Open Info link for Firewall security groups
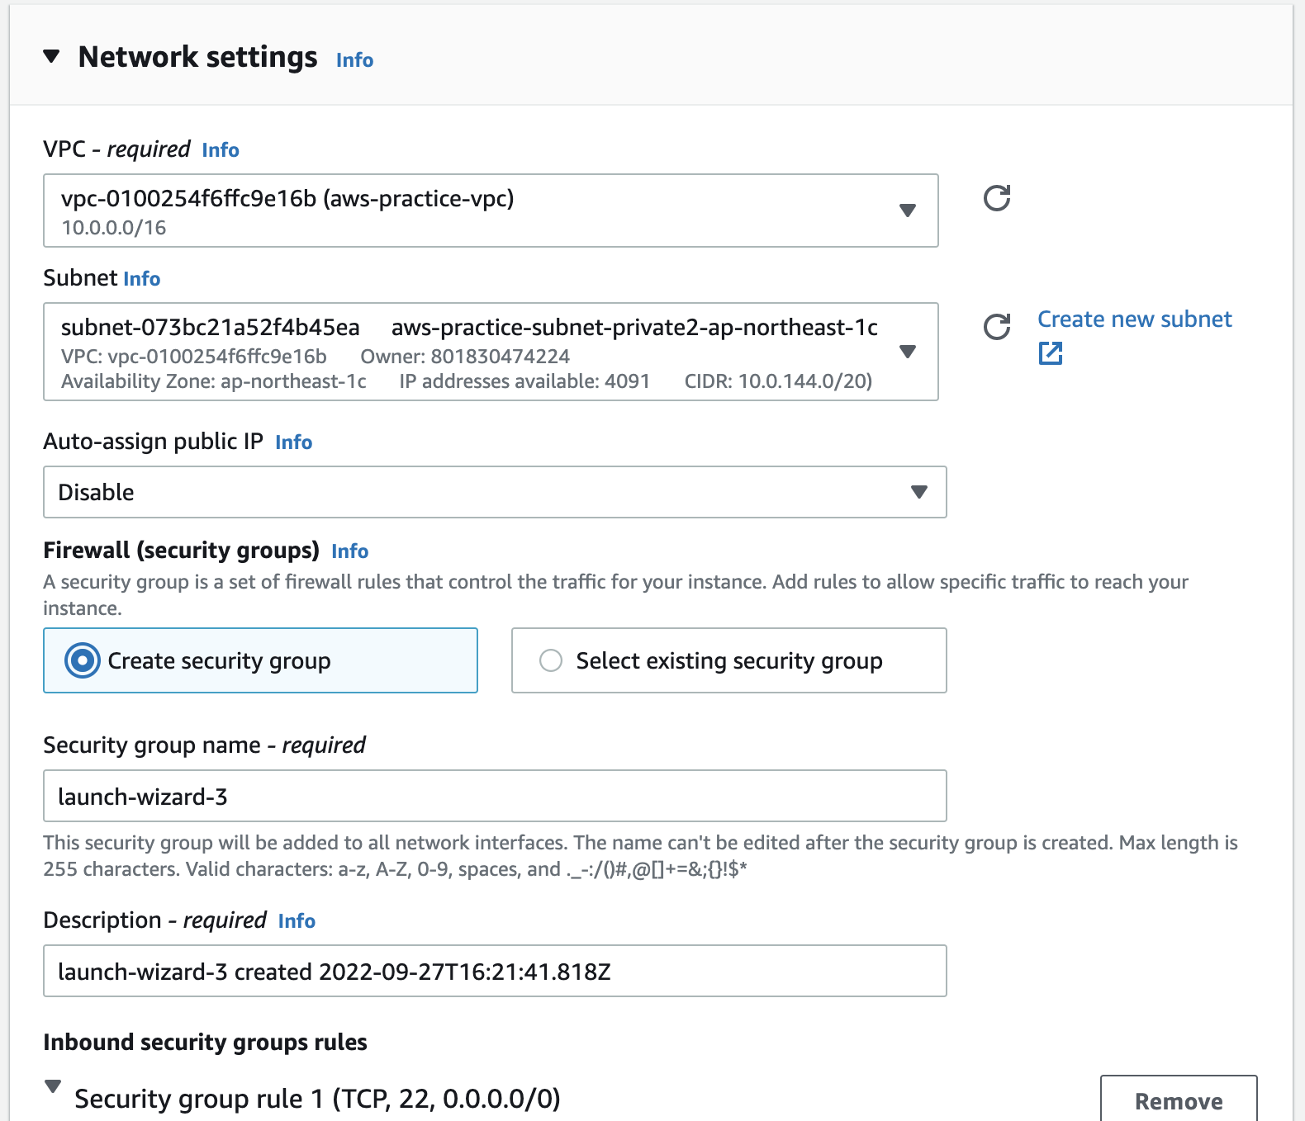The image size is (1305, 1121). 349,551
